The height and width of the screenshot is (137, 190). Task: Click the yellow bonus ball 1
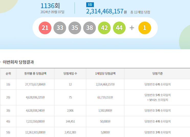[145, 28]
